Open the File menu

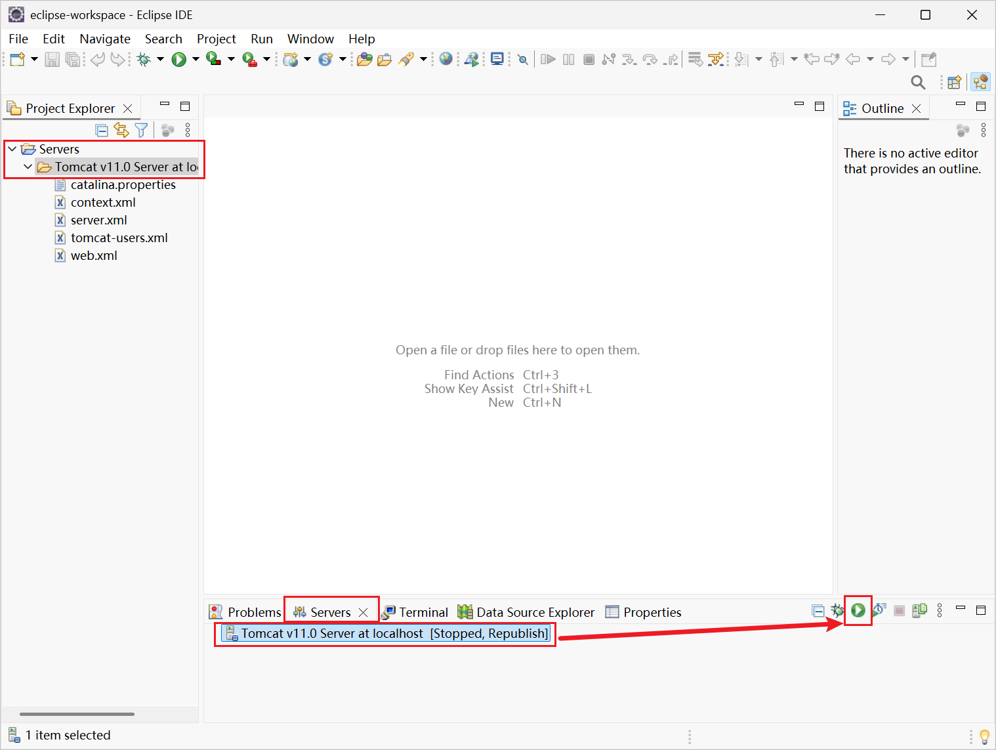[18, 39]
